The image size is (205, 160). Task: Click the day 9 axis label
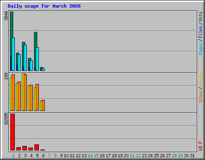point(61,156)
